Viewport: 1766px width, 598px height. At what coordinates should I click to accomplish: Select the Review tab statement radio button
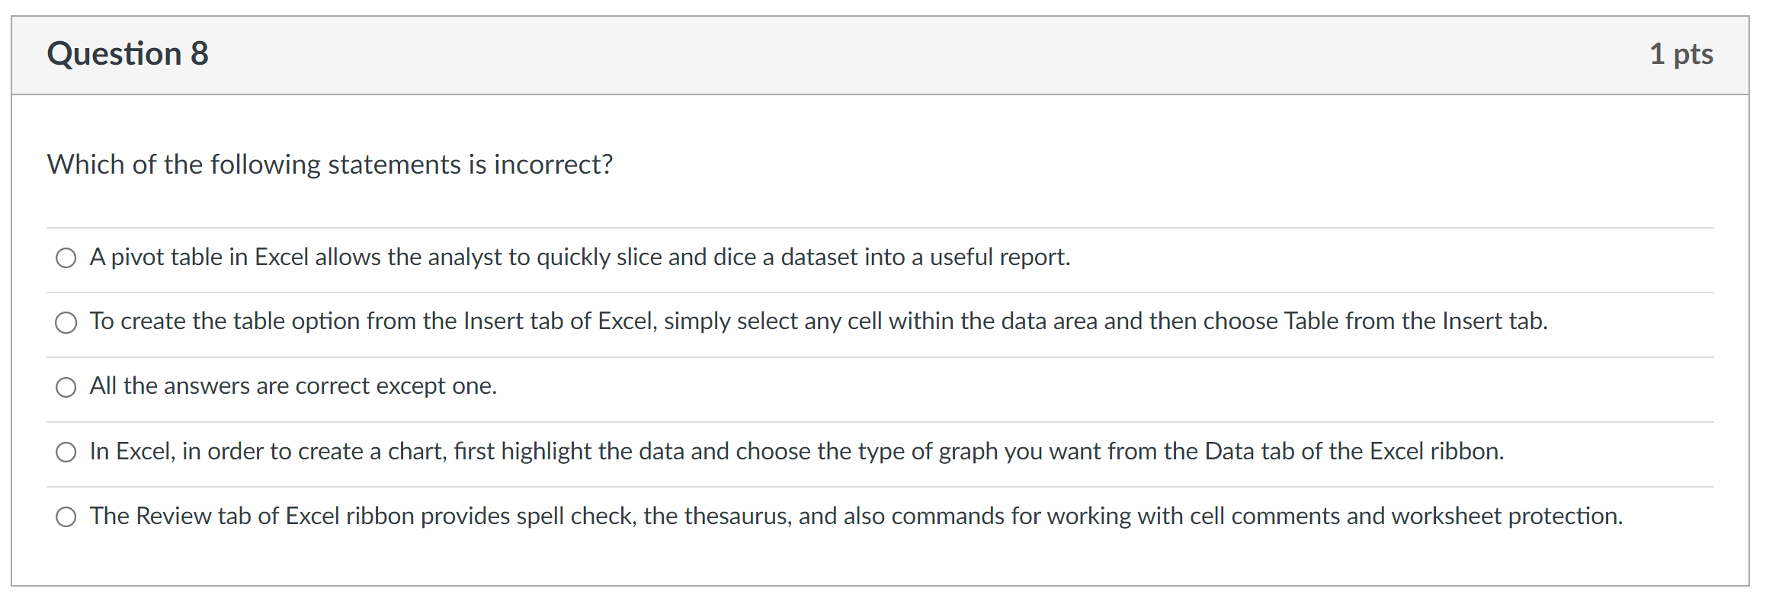66,517
